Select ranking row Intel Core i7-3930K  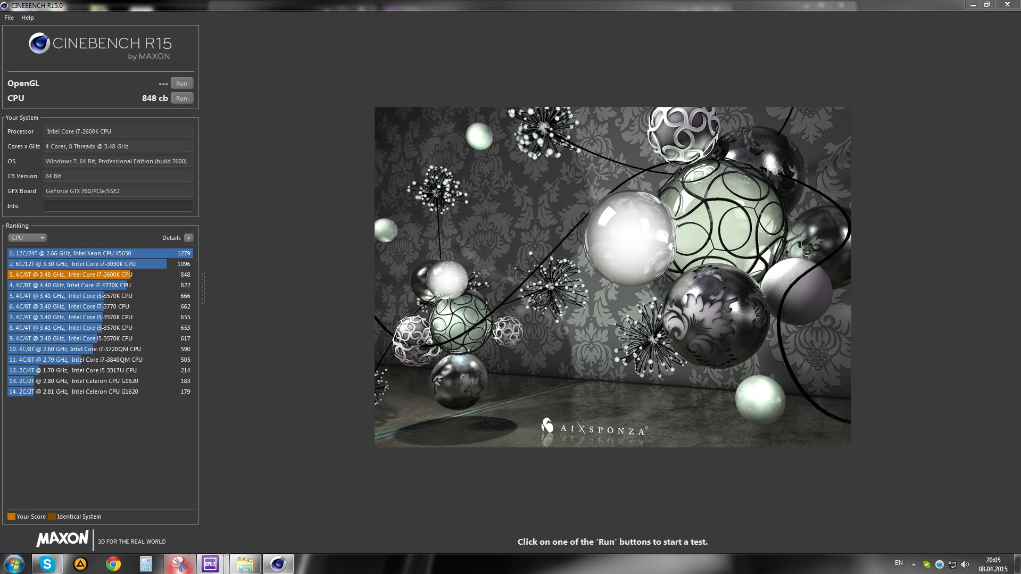click(x=100, y=264)
